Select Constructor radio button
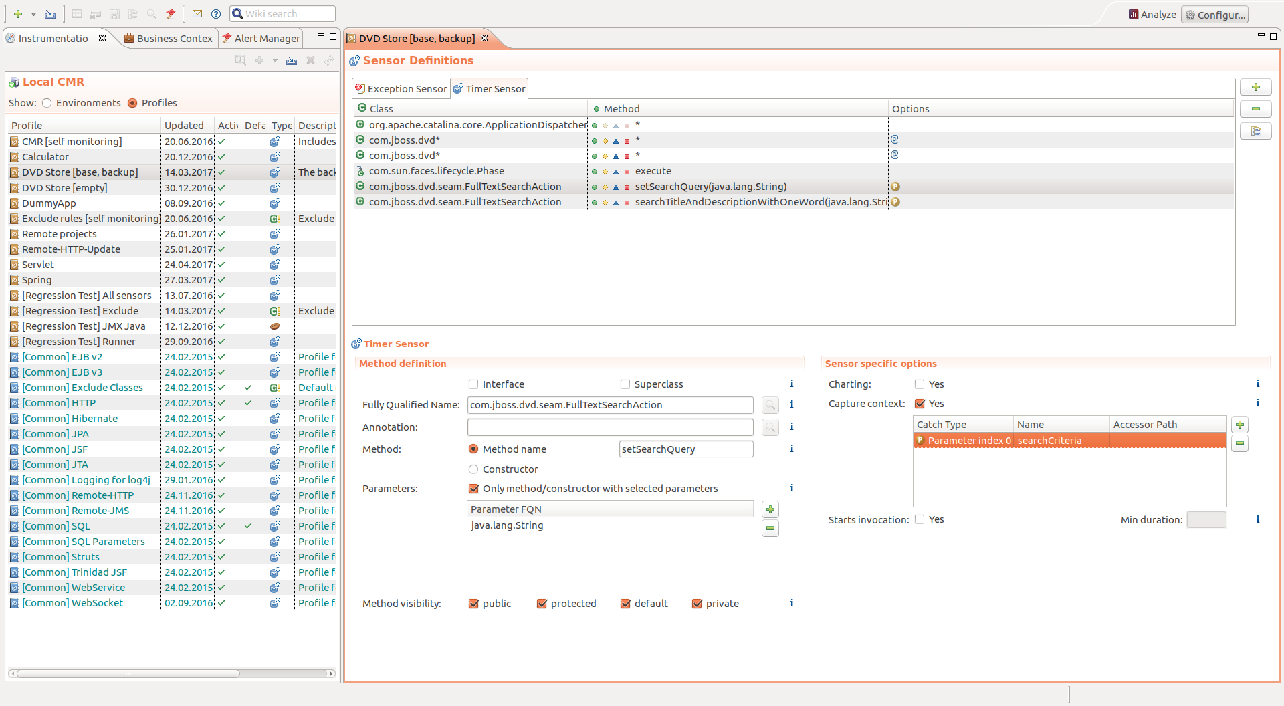The height and width of the screenshot is (706, 1284). click(473, 469)
